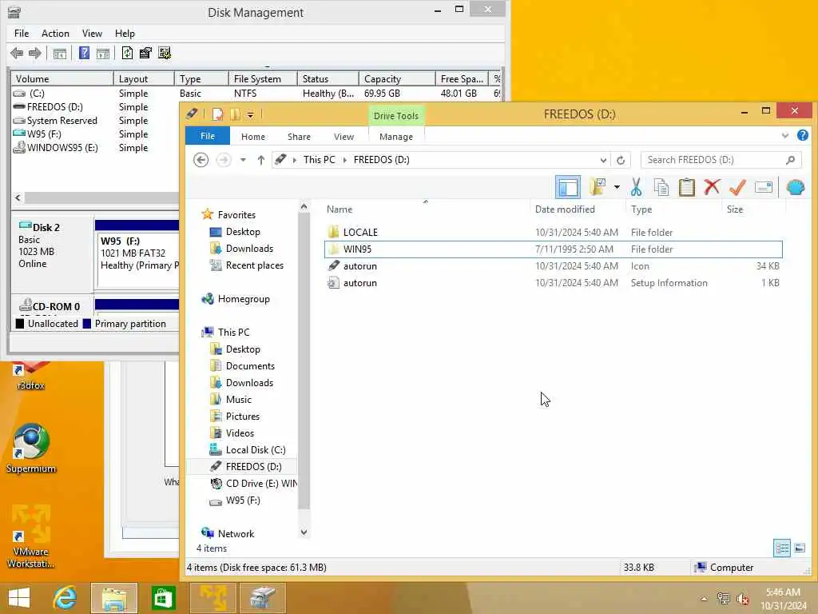Open the Help menu in Disk Management

click(x=125, y=34)
